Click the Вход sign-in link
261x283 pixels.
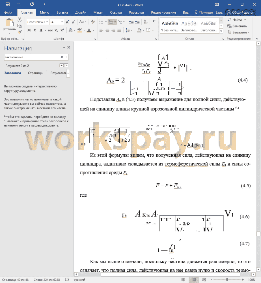coord(219,12)
